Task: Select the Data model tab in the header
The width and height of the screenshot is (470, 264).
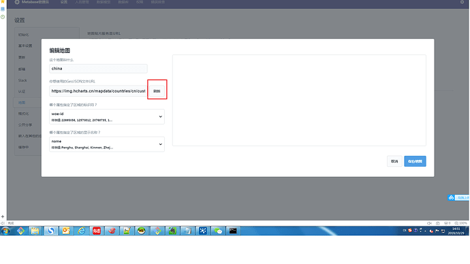Action: point(104,2)
